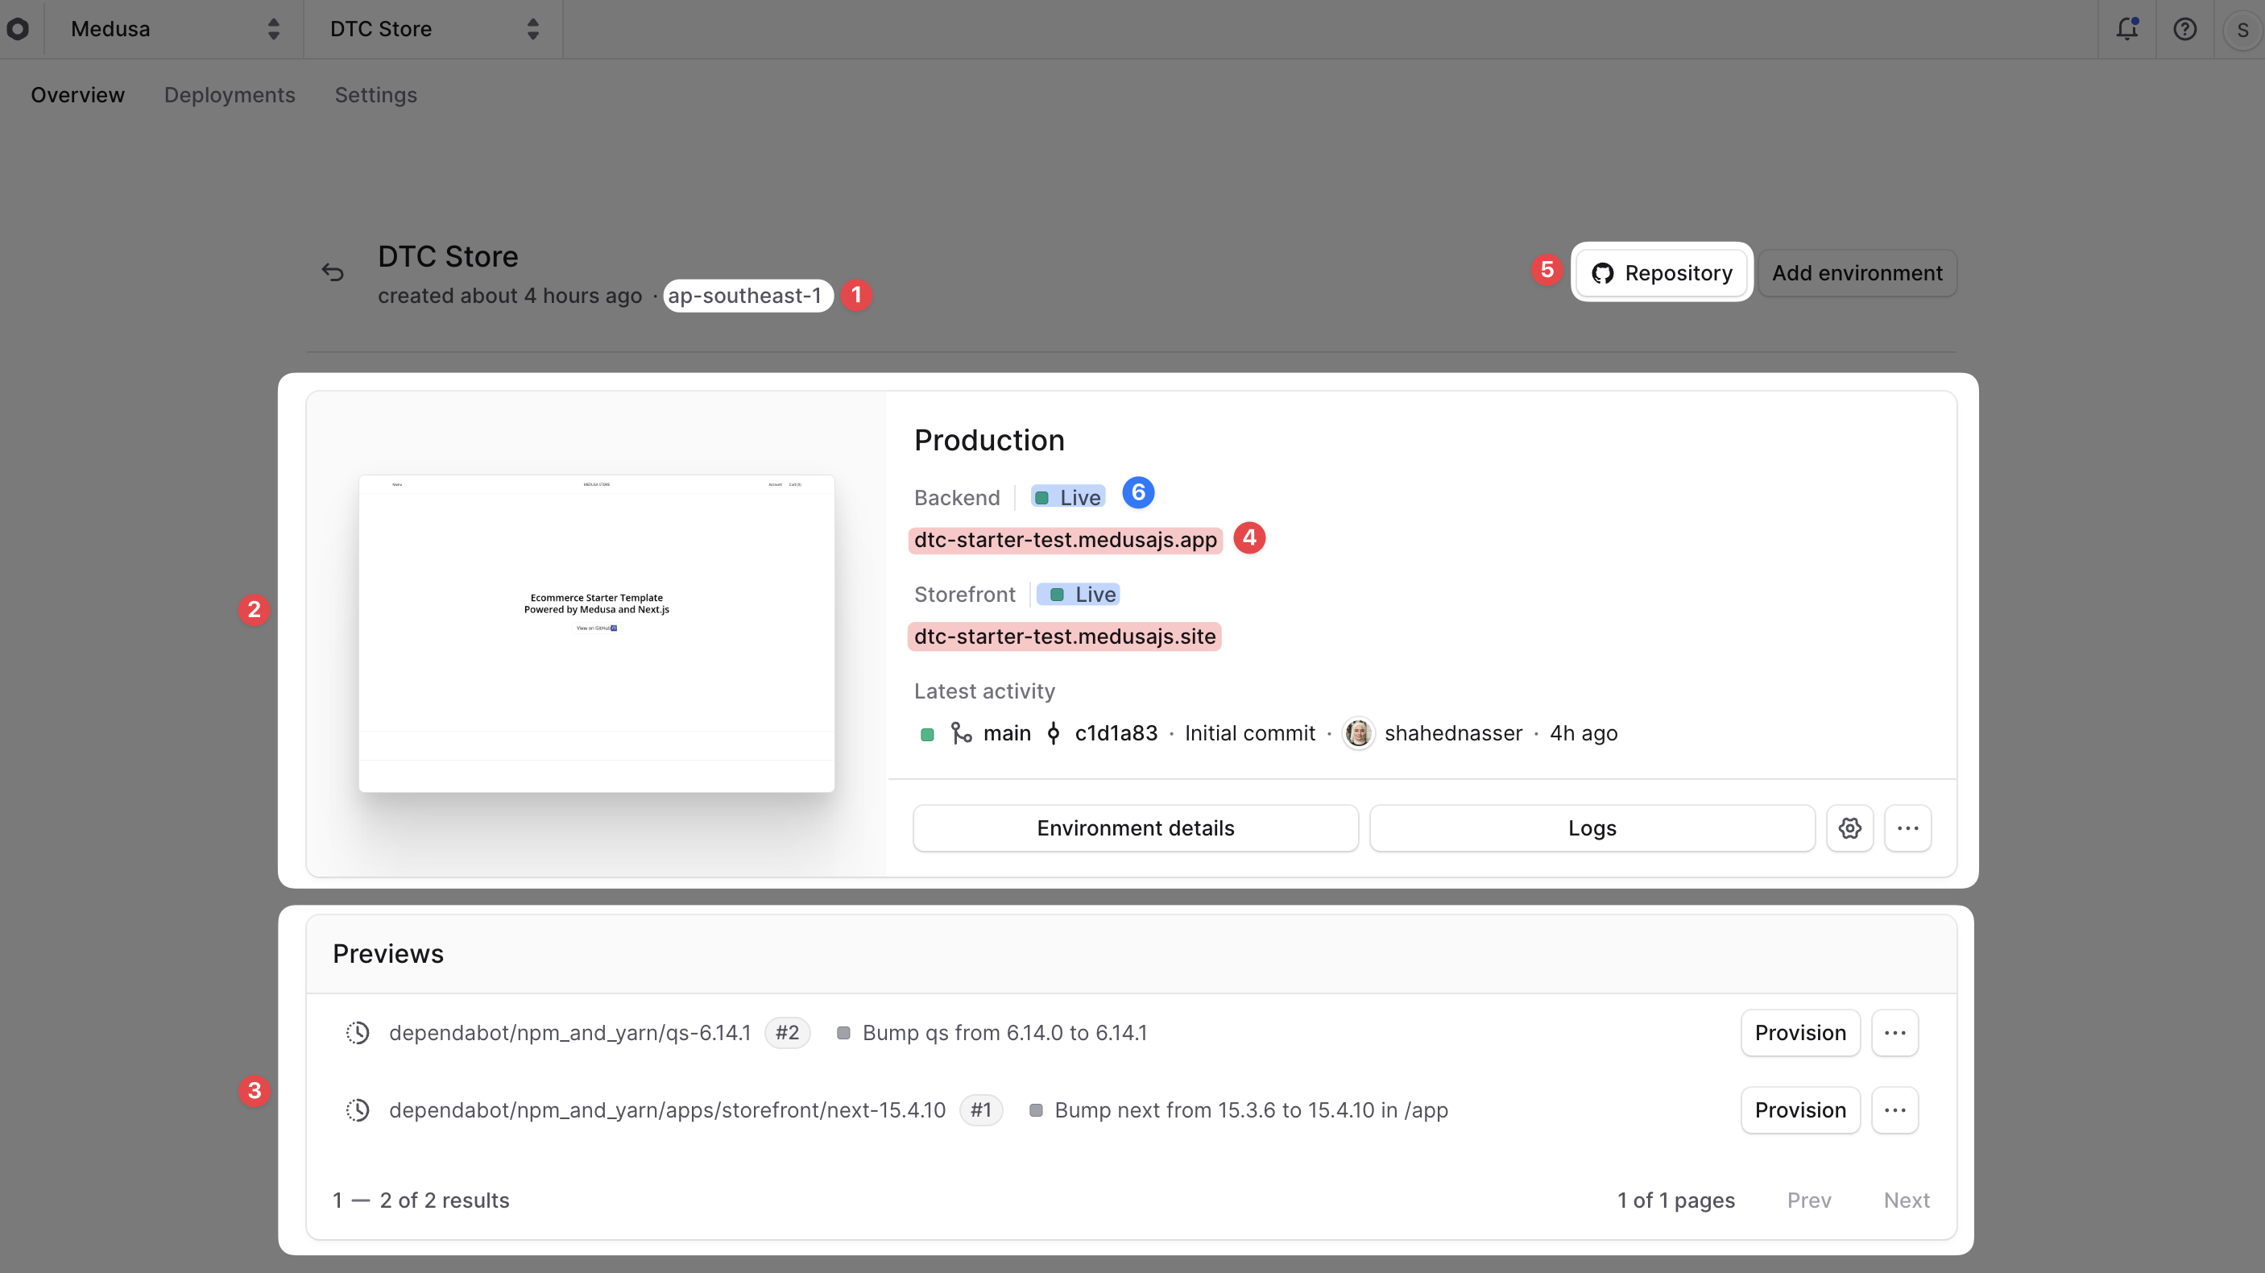The height and width of the screenshot is (1273, 2265).
Task: Open the ellipsis menu next to the qs-6.14.1 Provision button
Action: click(1894, 1033)
